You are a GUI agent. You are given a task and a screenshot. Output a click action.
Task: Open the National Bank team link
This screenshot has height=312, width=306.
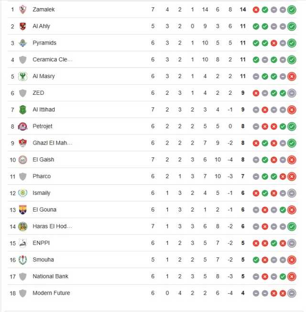coord(51,276)
